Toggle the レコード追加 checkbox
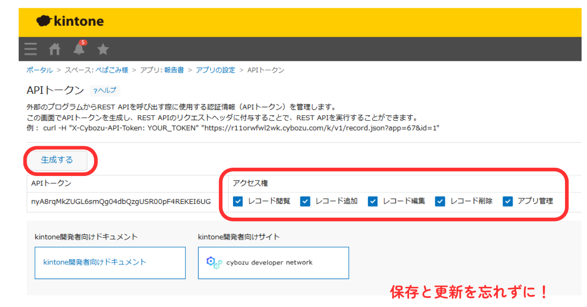The image size is (587, 307). pos(305,201)
